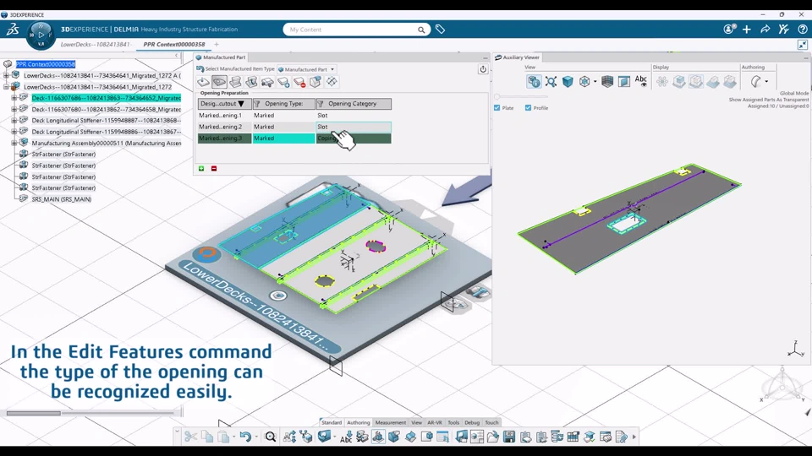Expand the Manufacturing Assembly00000511 node
The width and height of the screenshot is (812, 456).
pos(14,144)
